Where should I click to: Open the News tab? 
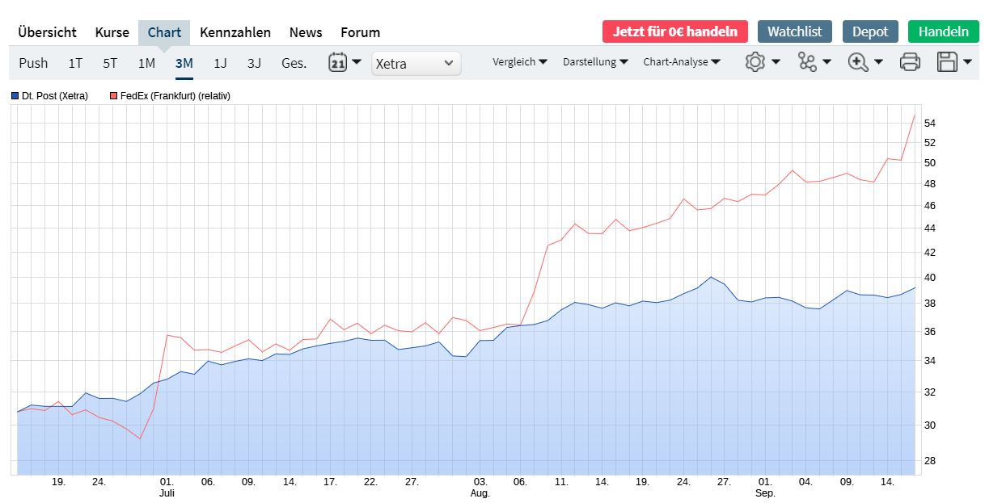point(306,32)
